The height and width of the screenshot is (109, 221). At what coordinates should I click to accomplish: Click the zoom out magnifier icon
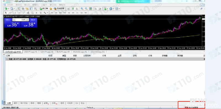point(86,9)
